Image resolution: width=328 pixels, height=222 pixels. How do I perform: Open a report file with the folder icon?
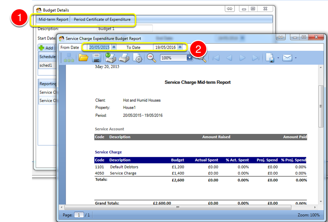[83, 57]
